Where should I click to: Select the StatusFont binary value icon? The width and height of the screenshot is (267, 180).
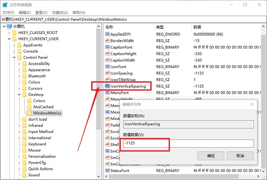coord(107,171)
